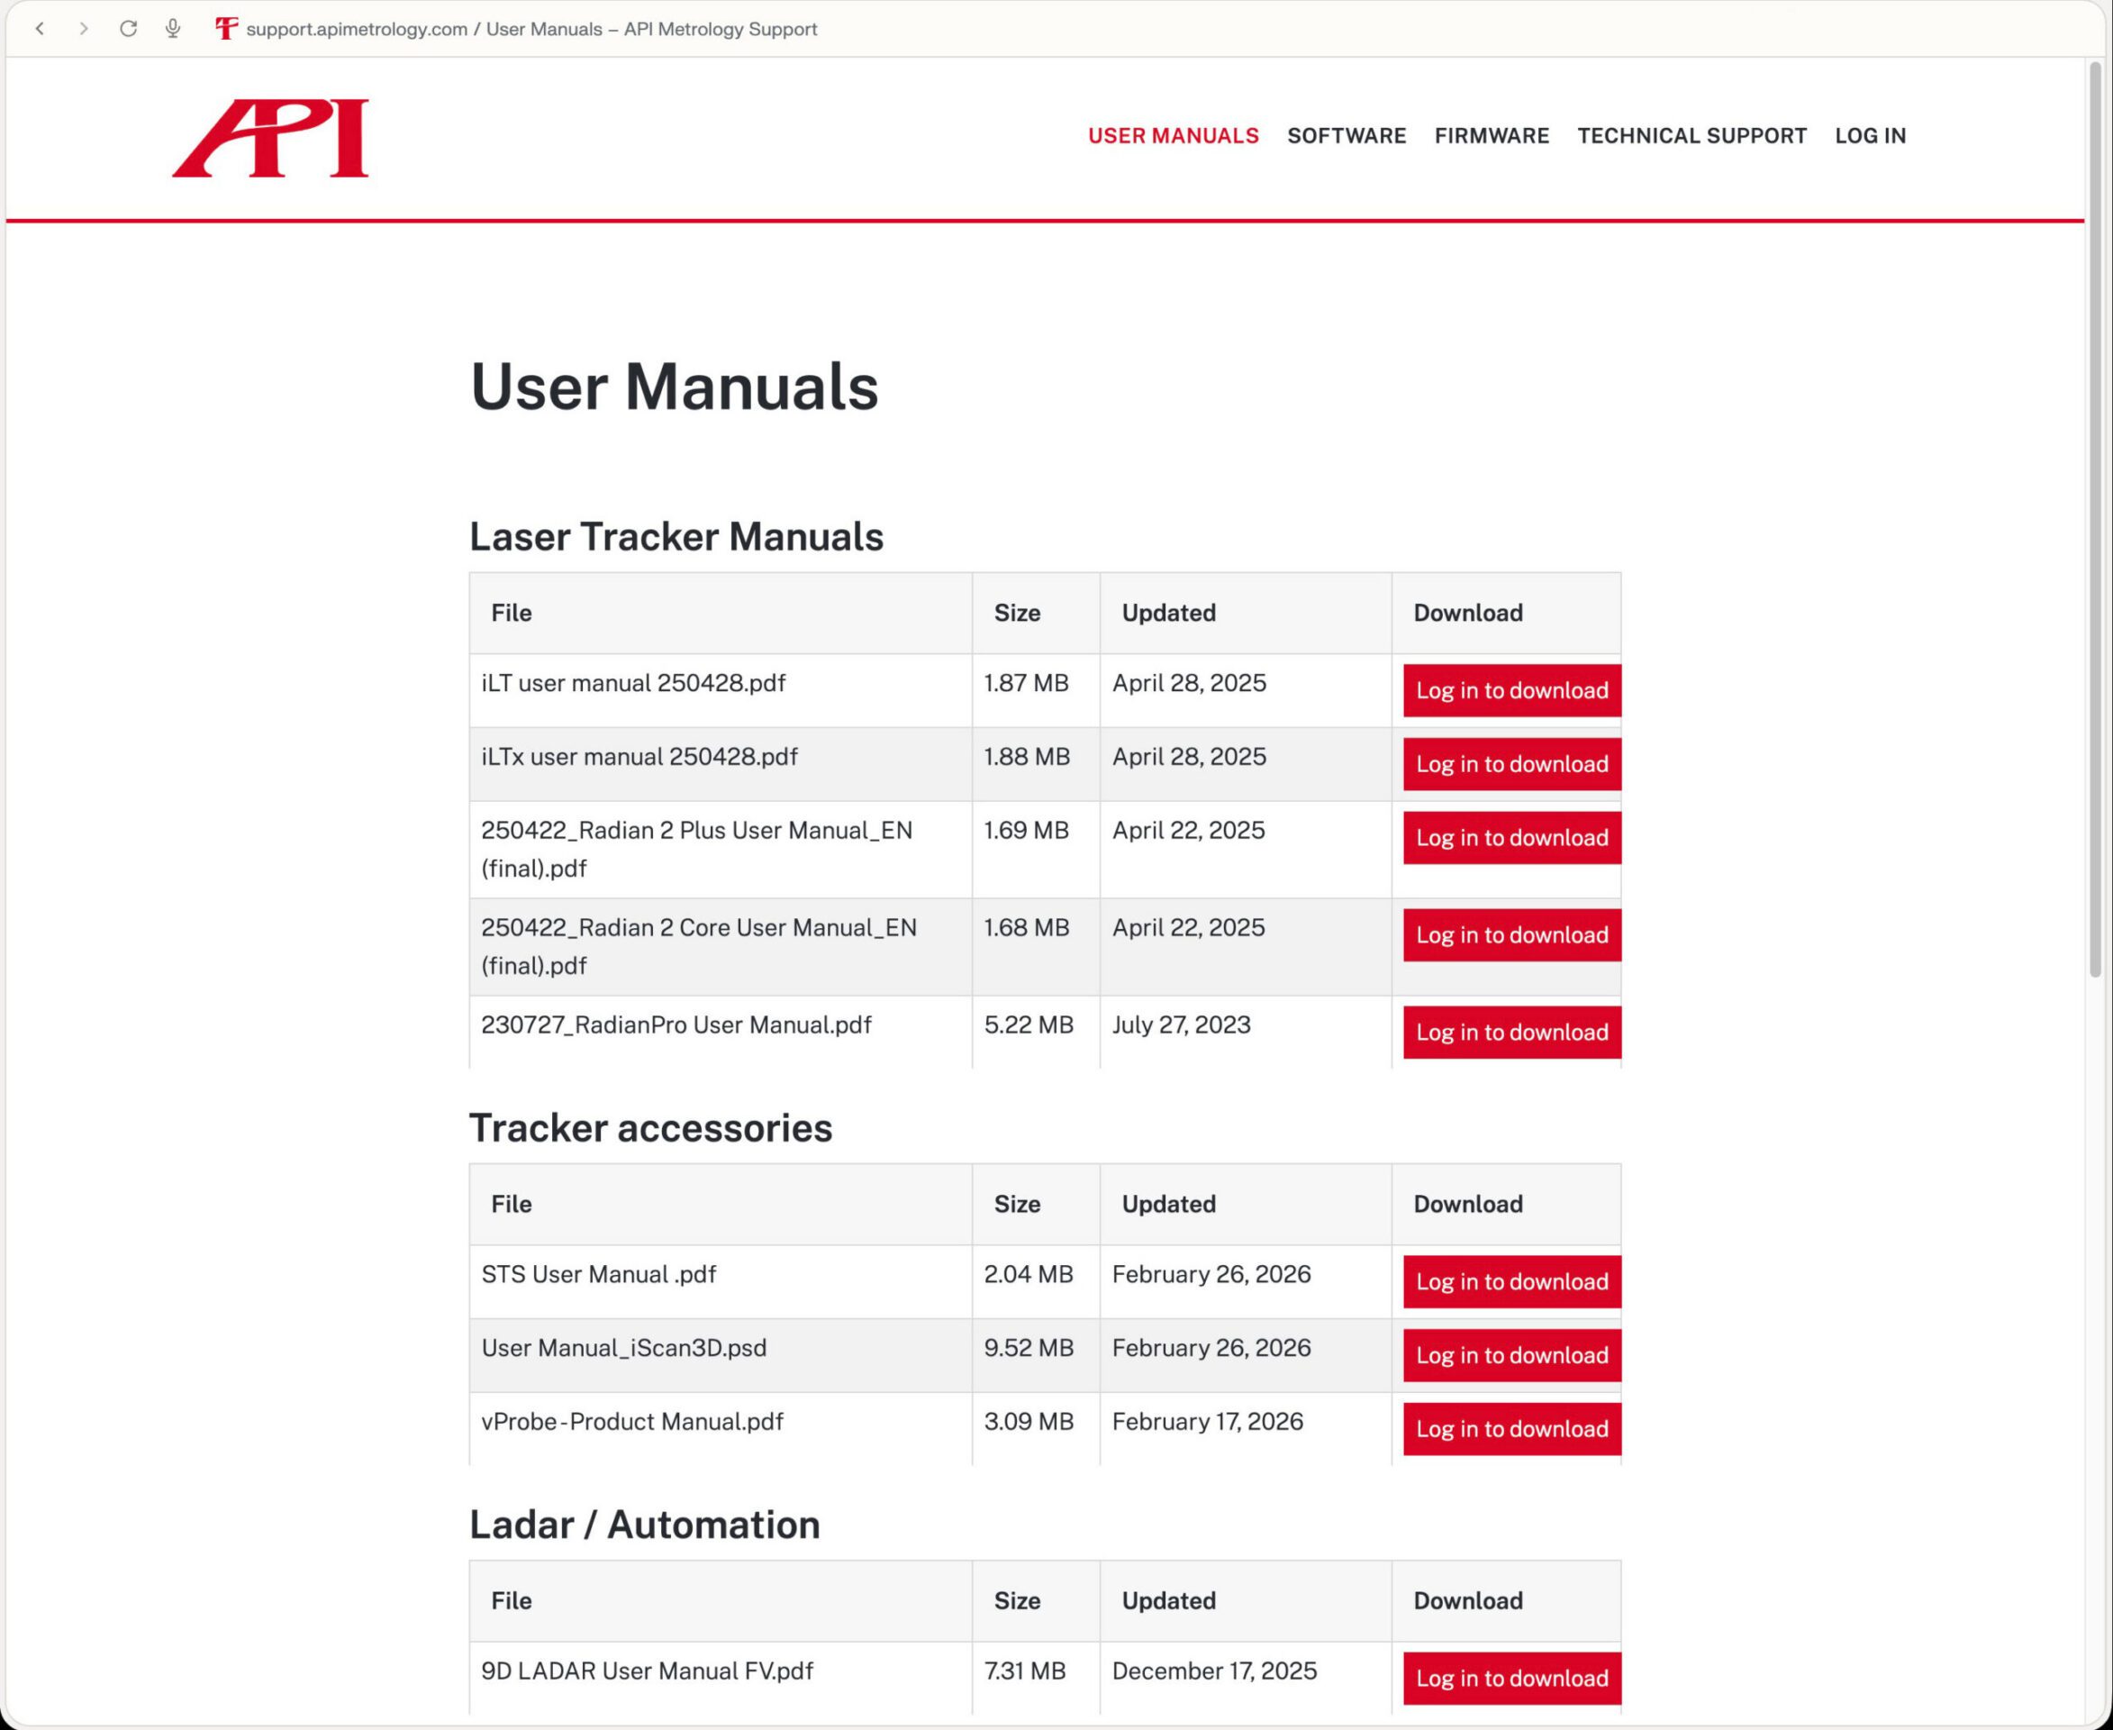Click 230727_RadianPro User Manual.pdf file name
Viewport: 2113px width, 1730px height.
(676, 1025)
